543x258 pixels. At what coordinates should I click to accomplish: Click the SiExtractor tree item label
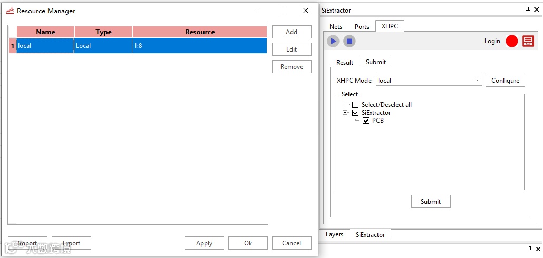point(376,113)
